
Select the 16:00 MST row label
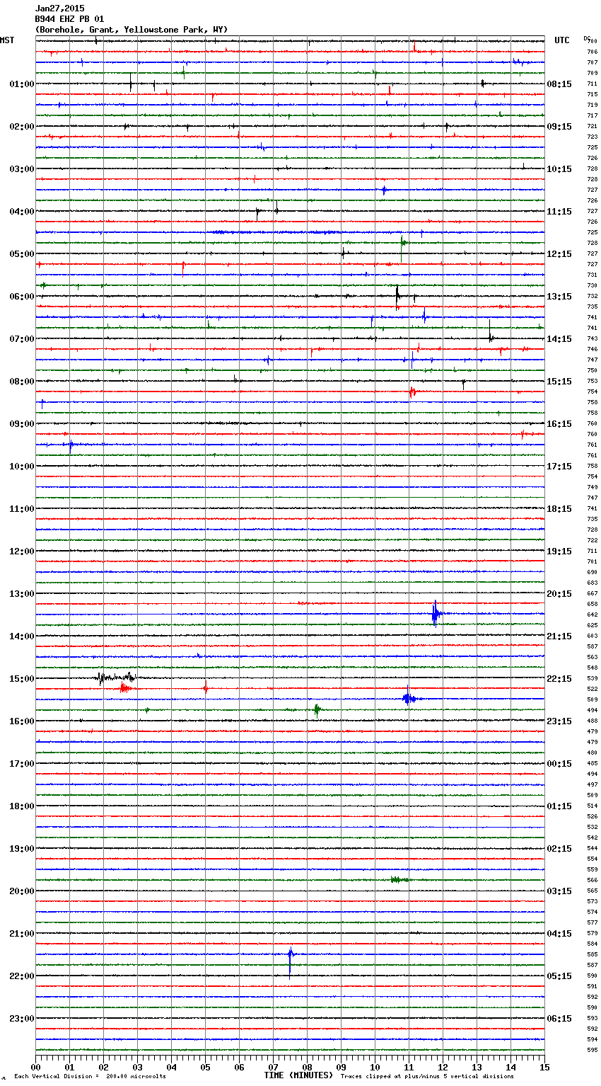(x=21, y=721)
